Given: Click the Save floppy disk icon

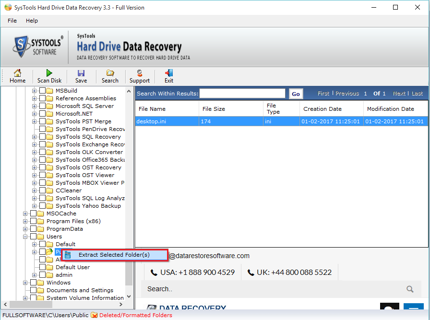Looking at the screenshot, I should (x=81, y=73).
